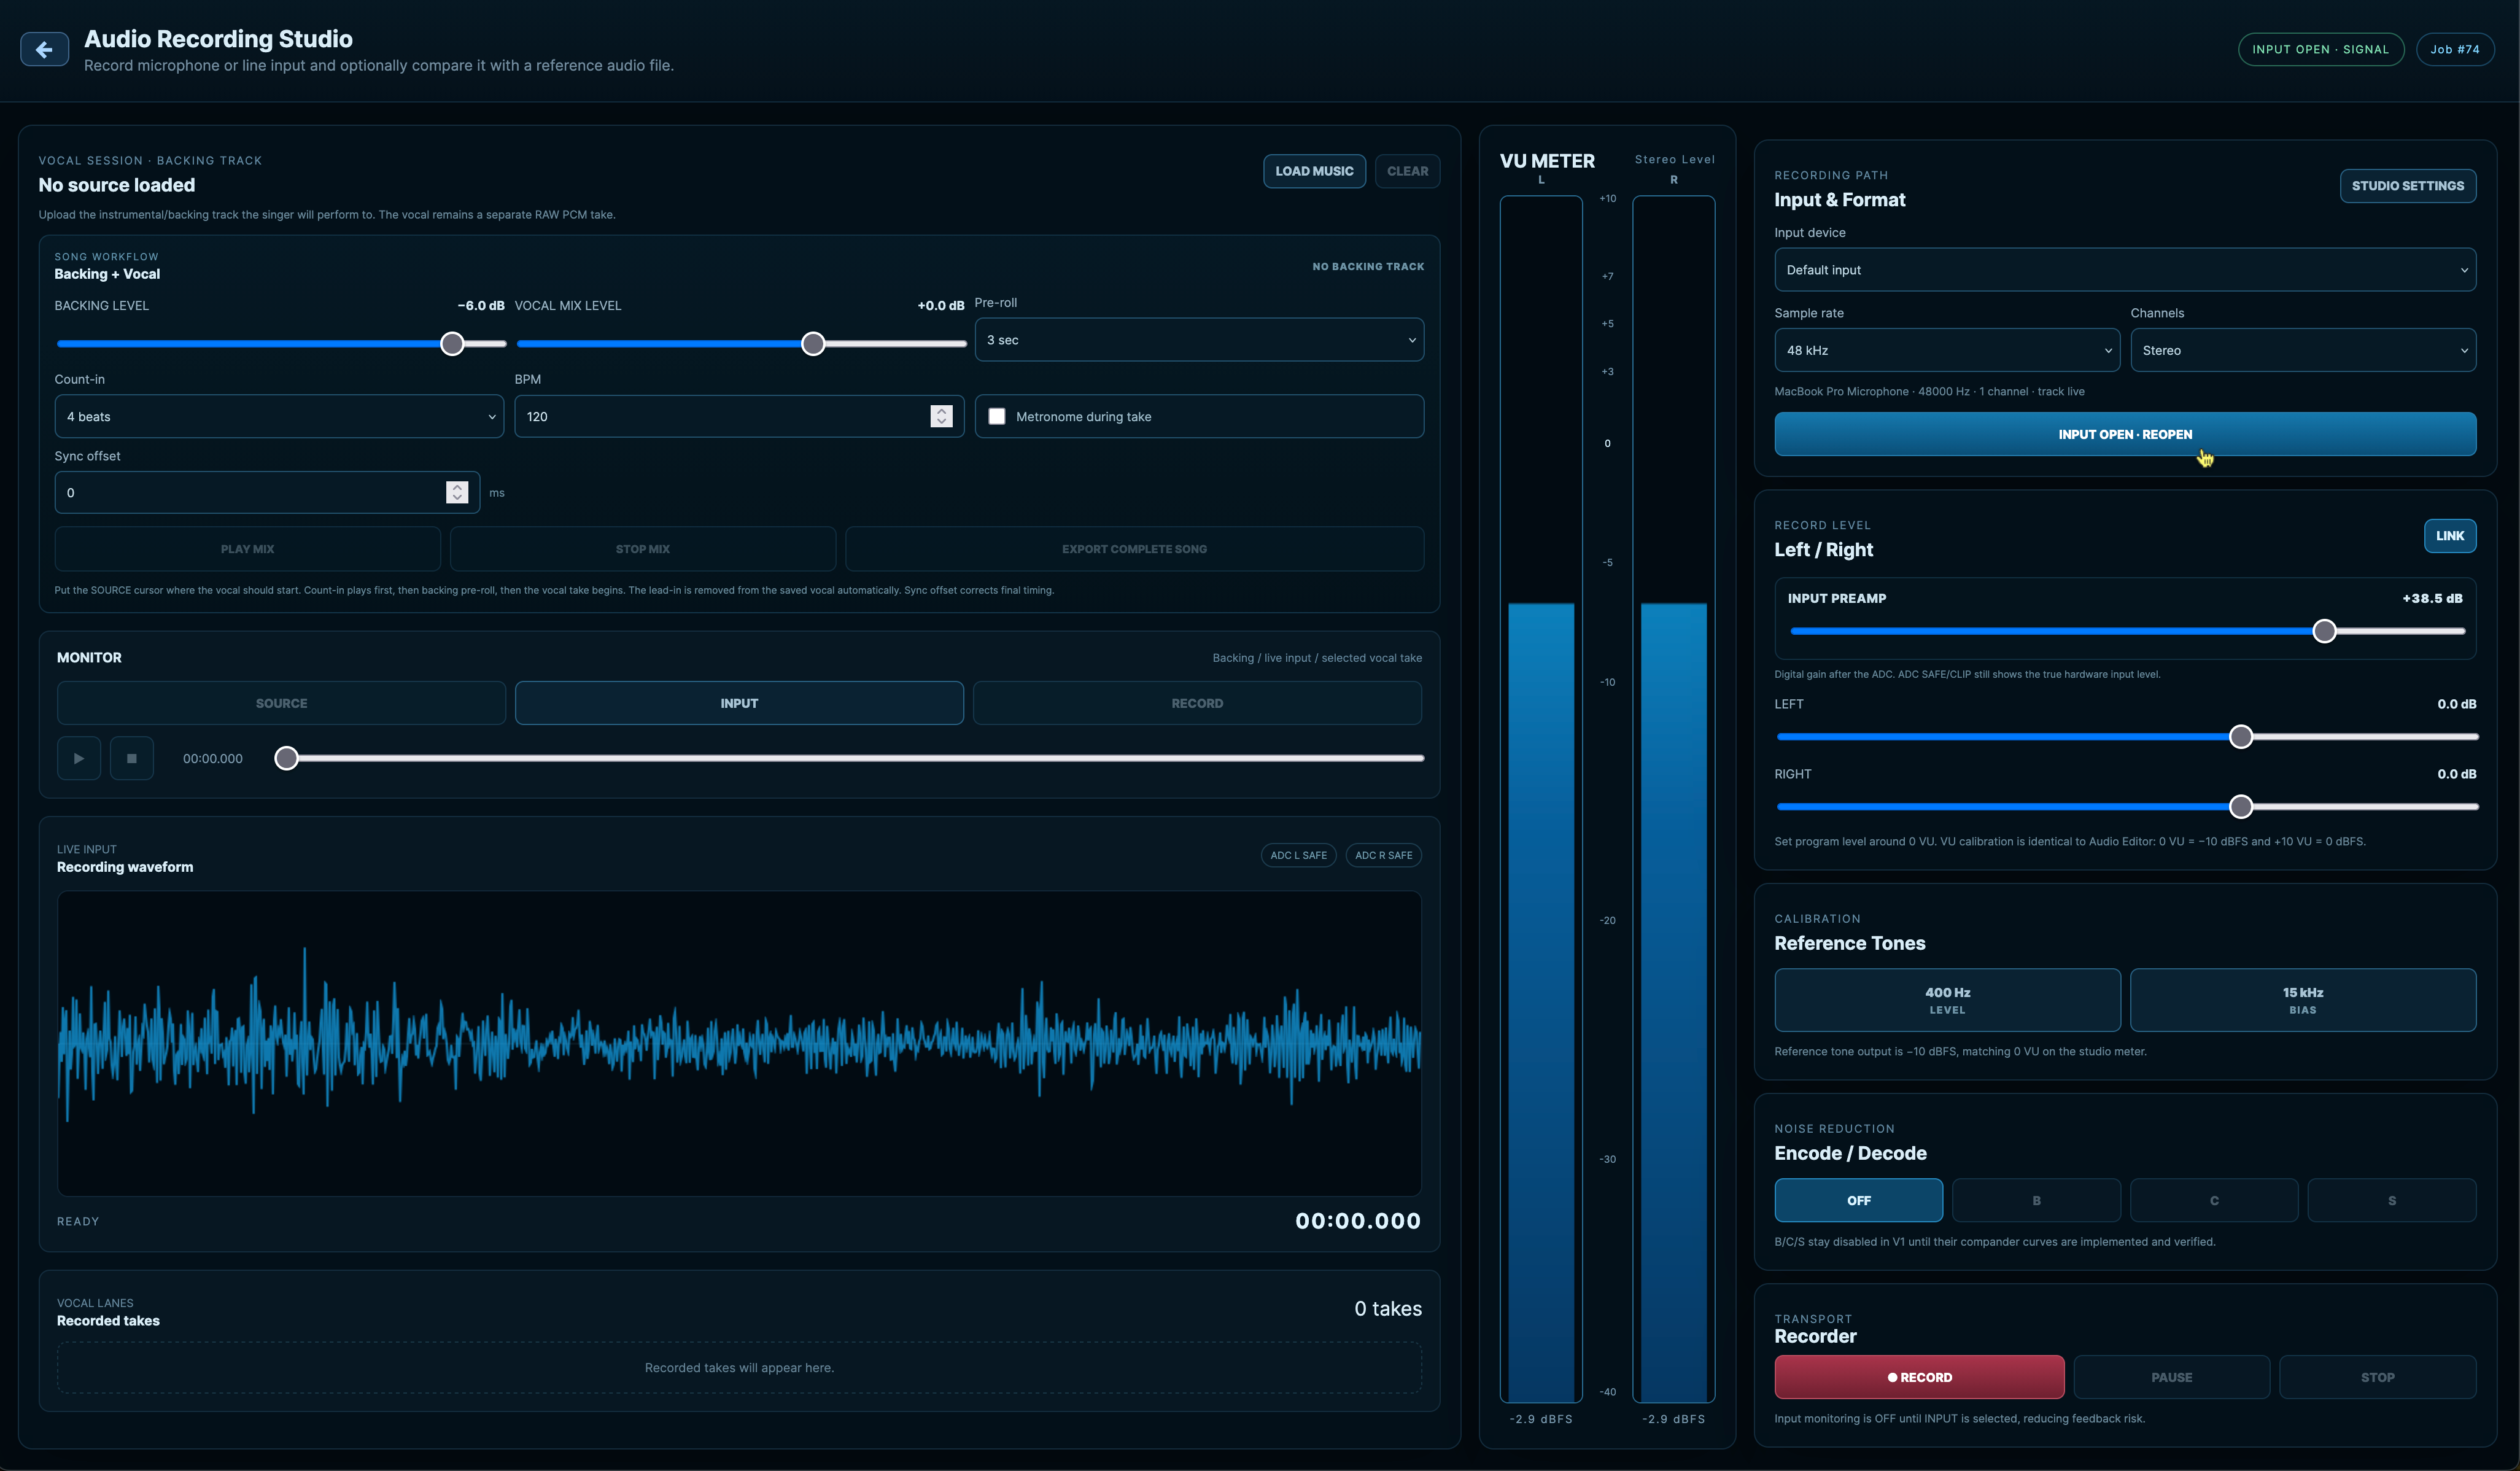Screen dimensions: 2520x1471
Task: Click INPUT OPEN · REOPEN button
Action: pos(2125,434)
